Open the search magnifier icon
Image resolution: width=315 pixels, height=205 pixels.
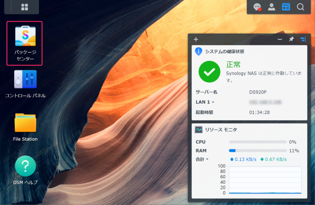300,7
